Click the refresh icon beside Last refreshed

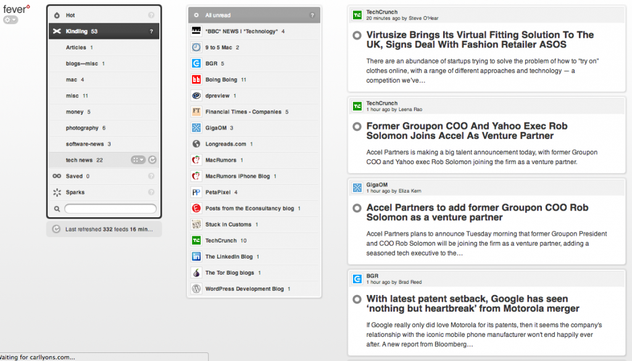(57, 230)
